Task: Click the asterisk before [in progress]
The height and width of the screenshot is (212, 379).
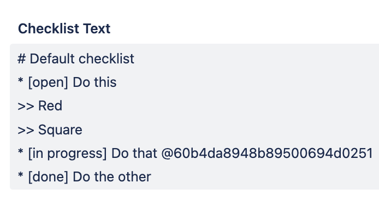Action: tap(21, 151)
